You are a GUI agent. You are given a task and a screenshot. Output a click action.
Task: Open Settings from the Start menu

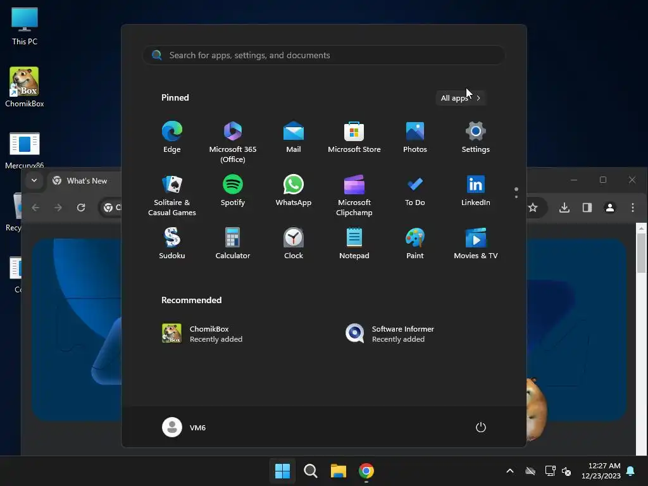click(x=476, y=137)
